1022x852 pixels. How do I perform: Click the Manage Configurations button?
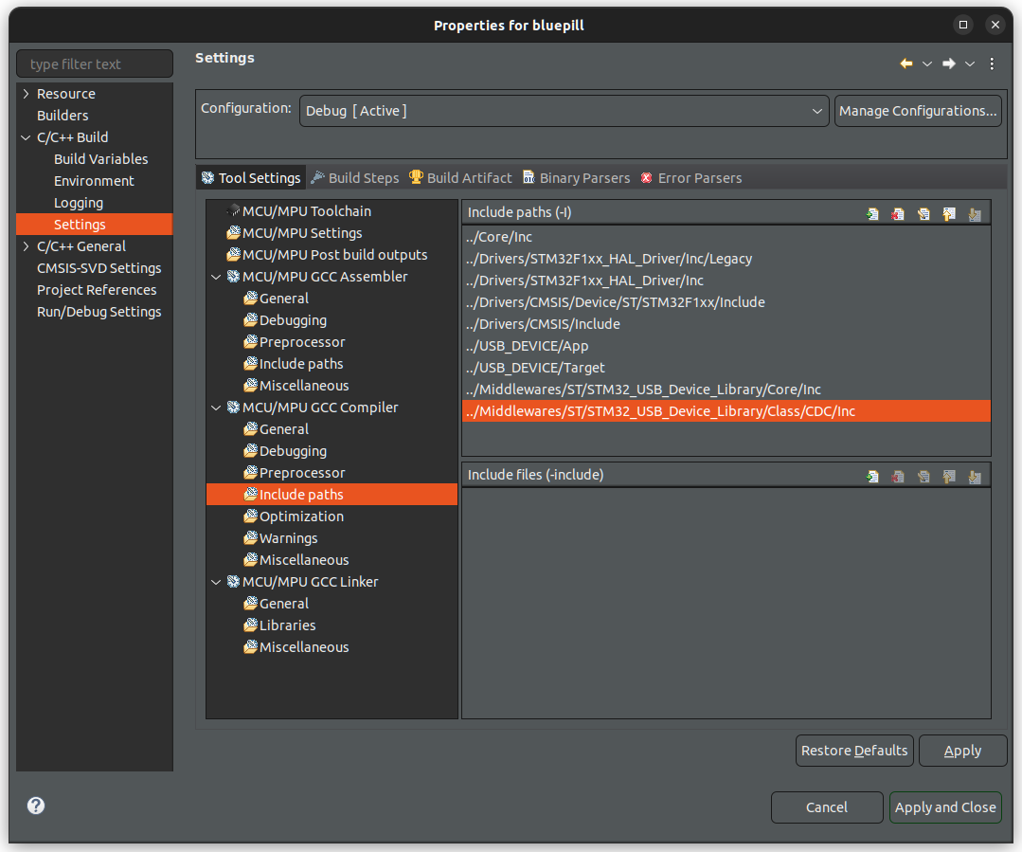click(x=918, y=111)
